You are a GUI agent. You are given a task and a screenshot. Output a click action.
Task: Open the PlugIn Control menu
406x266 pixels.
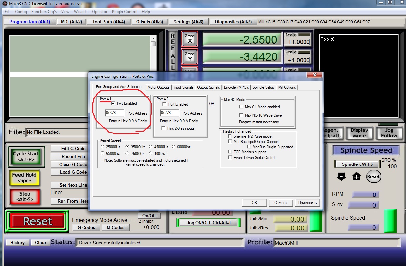pos(124,11)
